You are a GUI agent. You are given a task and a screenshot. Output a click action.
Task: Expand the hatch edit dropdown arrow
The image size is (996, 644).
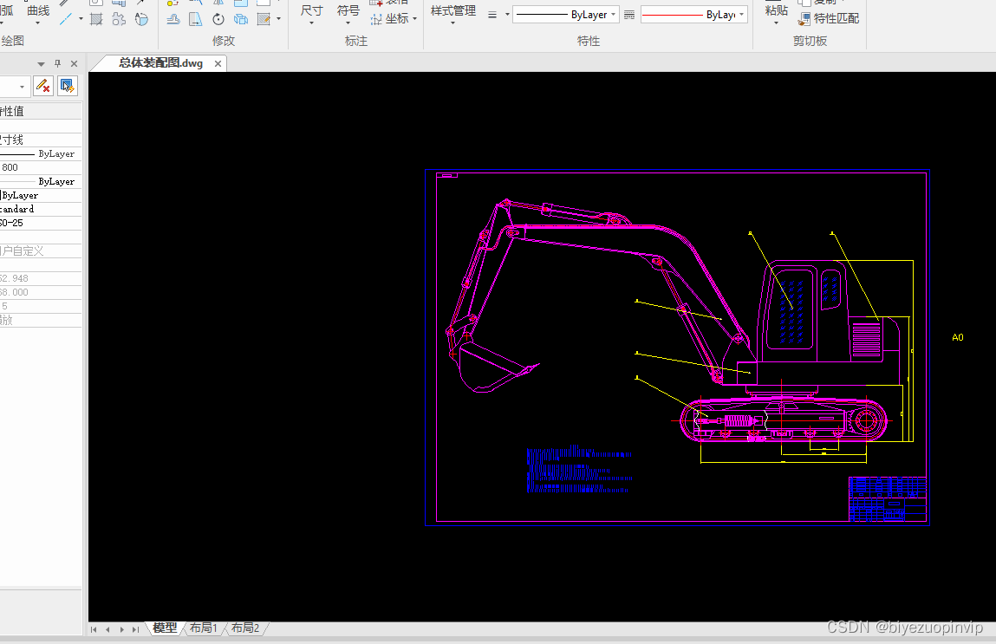(279, 19)
